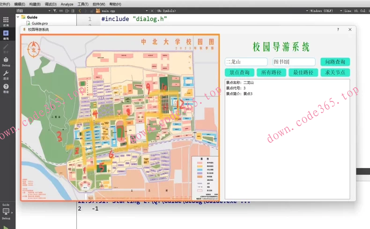Open the 工具(T) menu

click(x=83, y=4)
